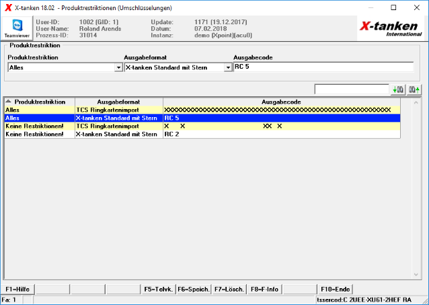The image size is (429, 305).
Task: Select the highlighted Alles row with RC 5
Action: click(202, 118)
